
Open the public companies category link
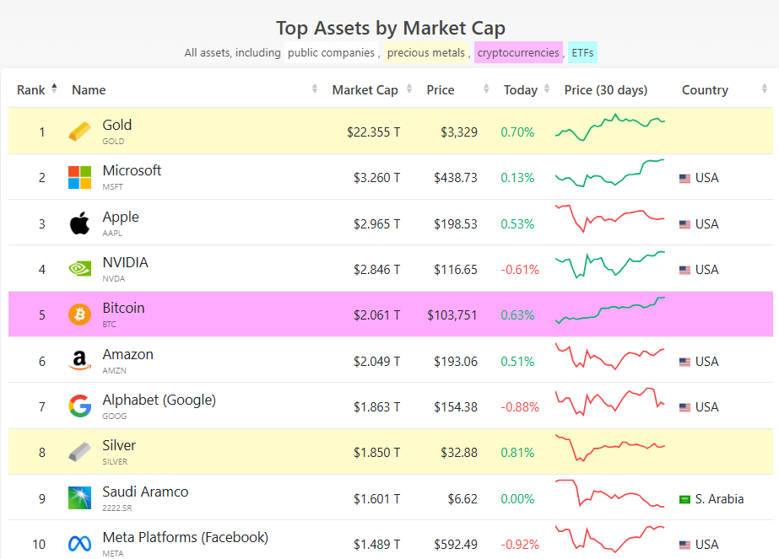pyautogui.click(x=330, y=52)
